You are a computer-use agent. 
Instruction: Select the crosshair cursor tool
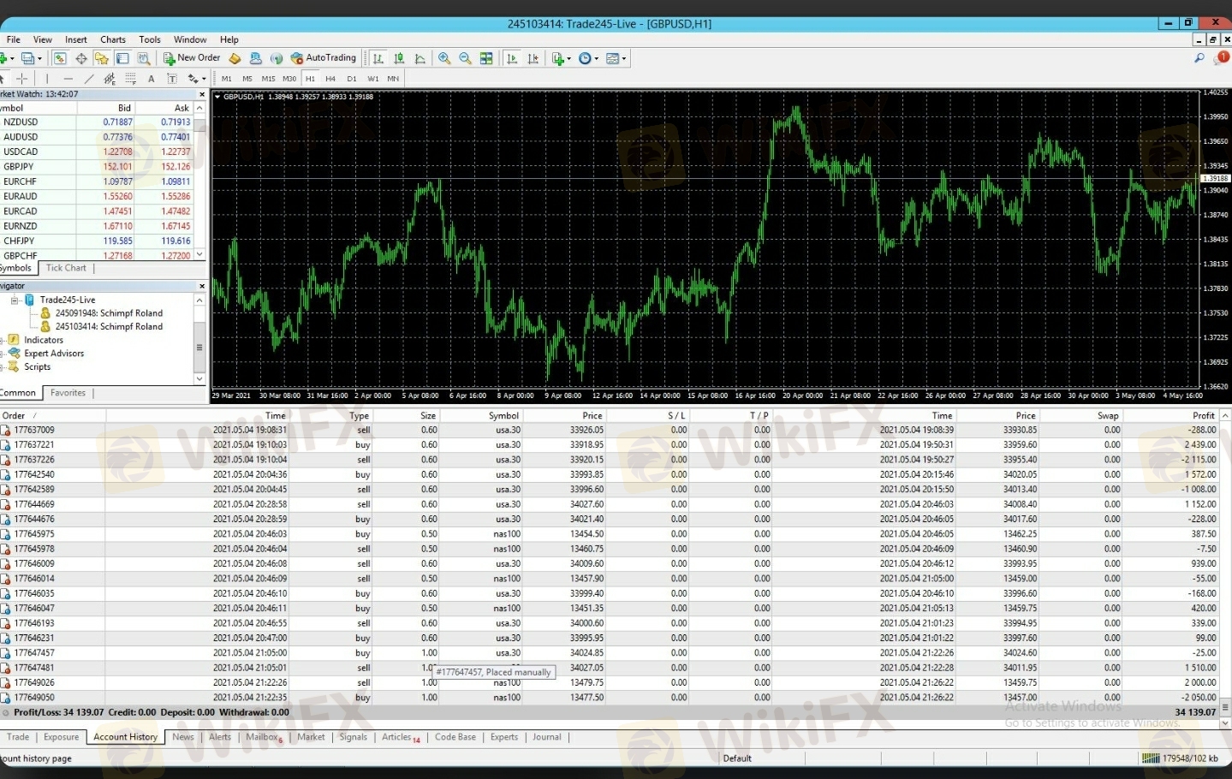(22, 79)
